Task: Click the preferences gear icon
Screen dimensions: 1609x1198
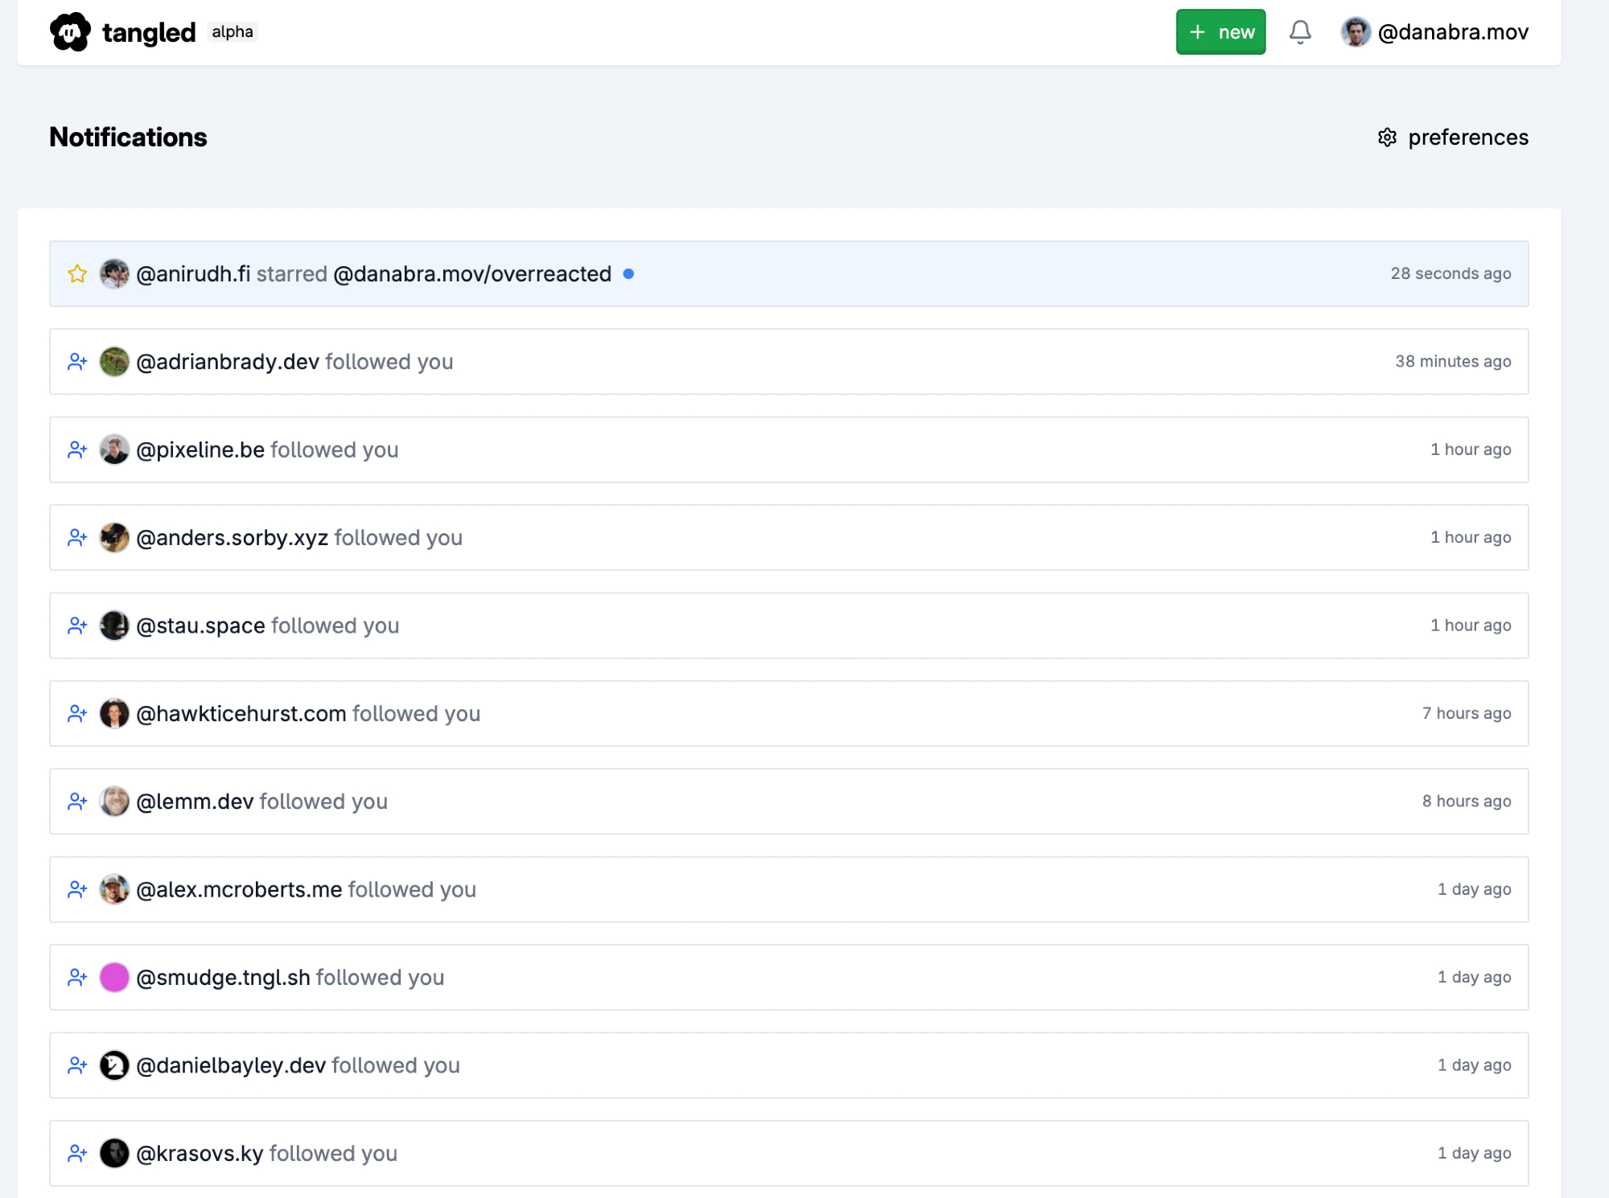Action: coord(1387,137)
